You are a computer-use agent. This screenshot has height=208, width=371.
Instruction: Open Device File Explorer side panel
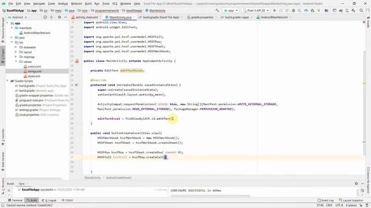tap(369, 180)
